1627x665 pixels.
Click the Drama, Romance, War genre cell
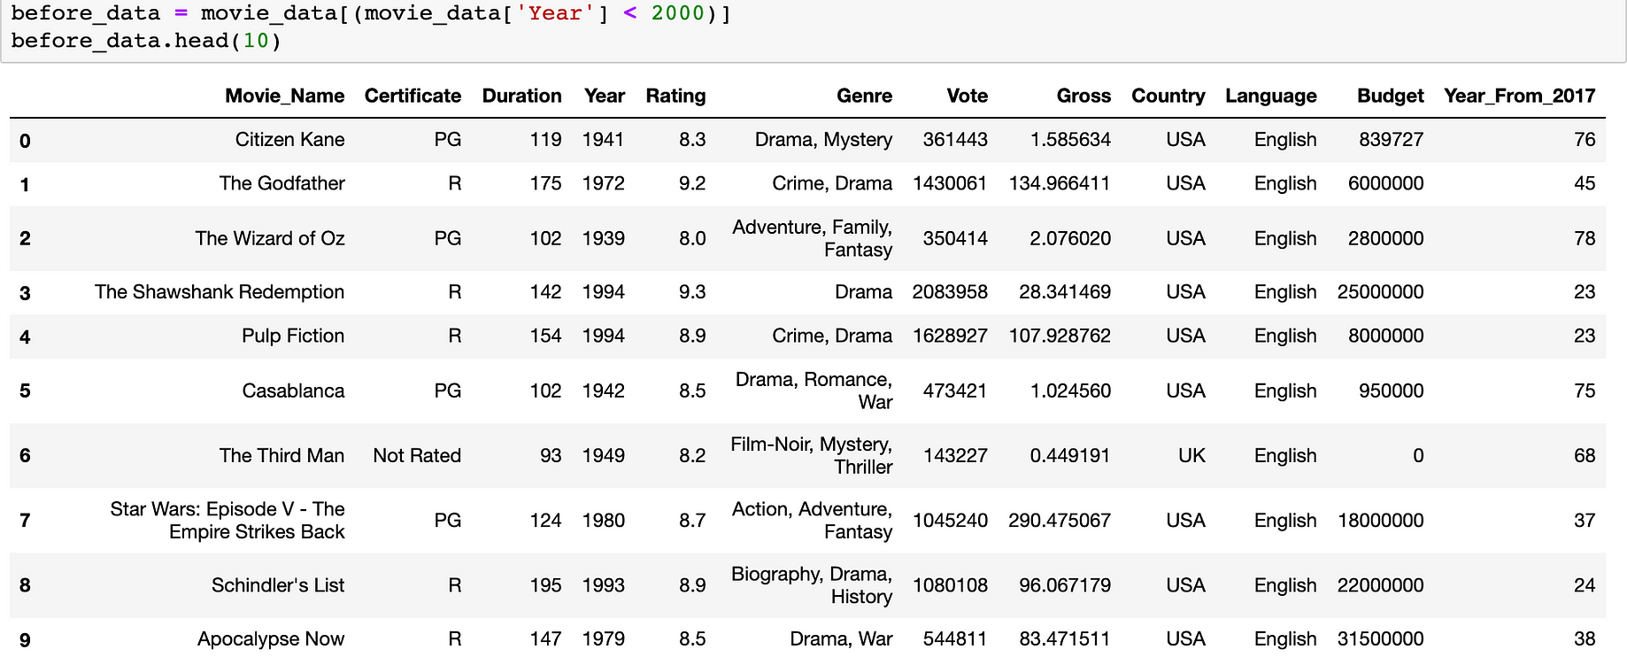[x=813, y=390]
